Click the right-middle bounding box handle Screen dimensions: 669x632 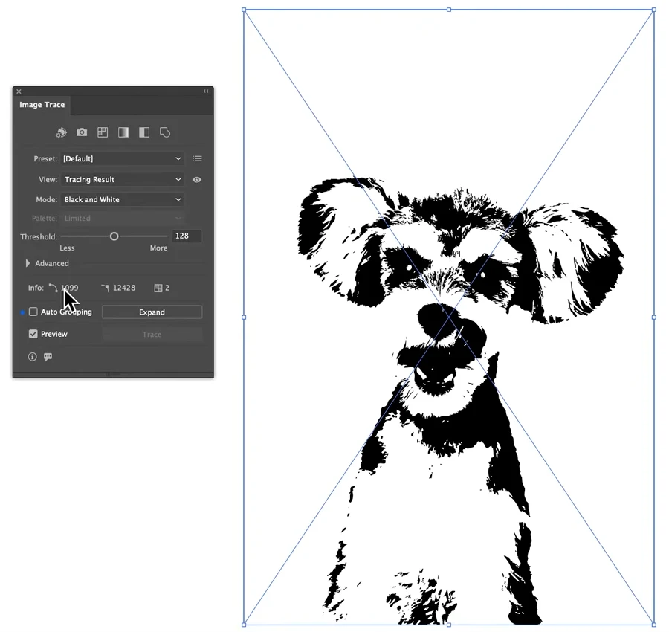point(654,317)
